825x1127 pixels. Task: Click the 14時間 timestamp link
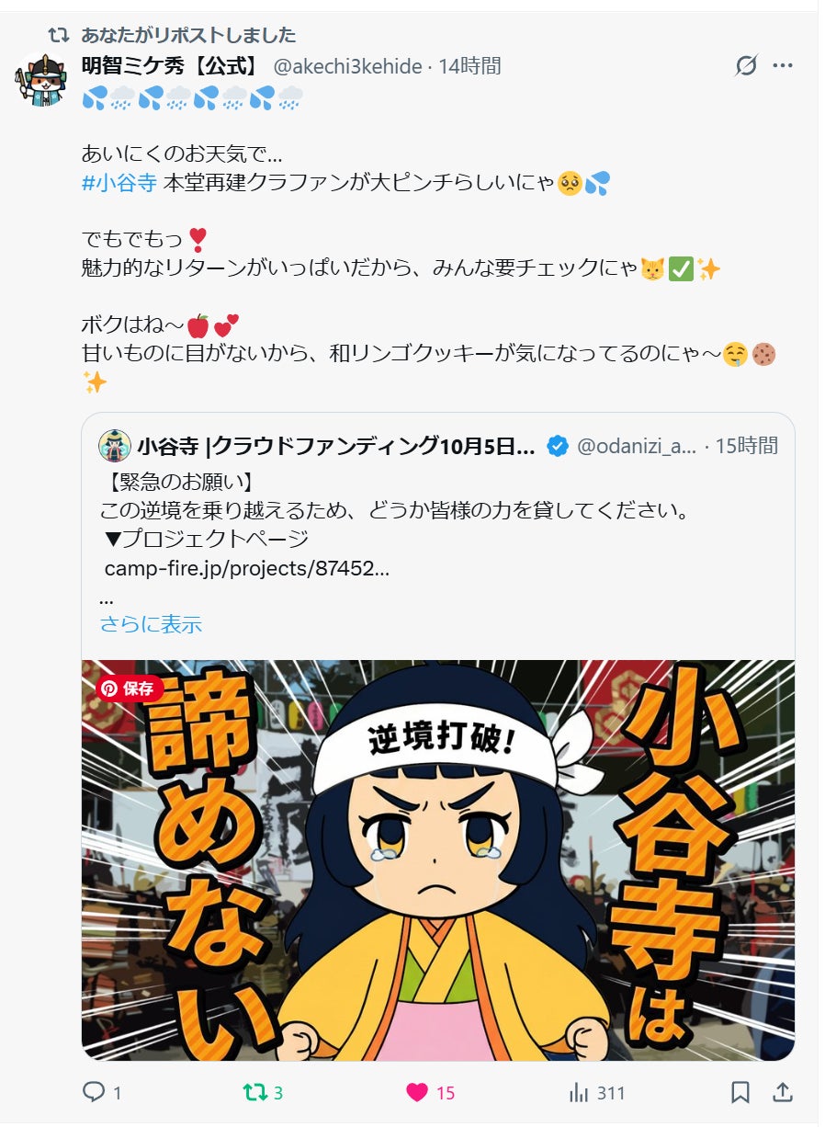pyautogui.click(x=470, y=66)
